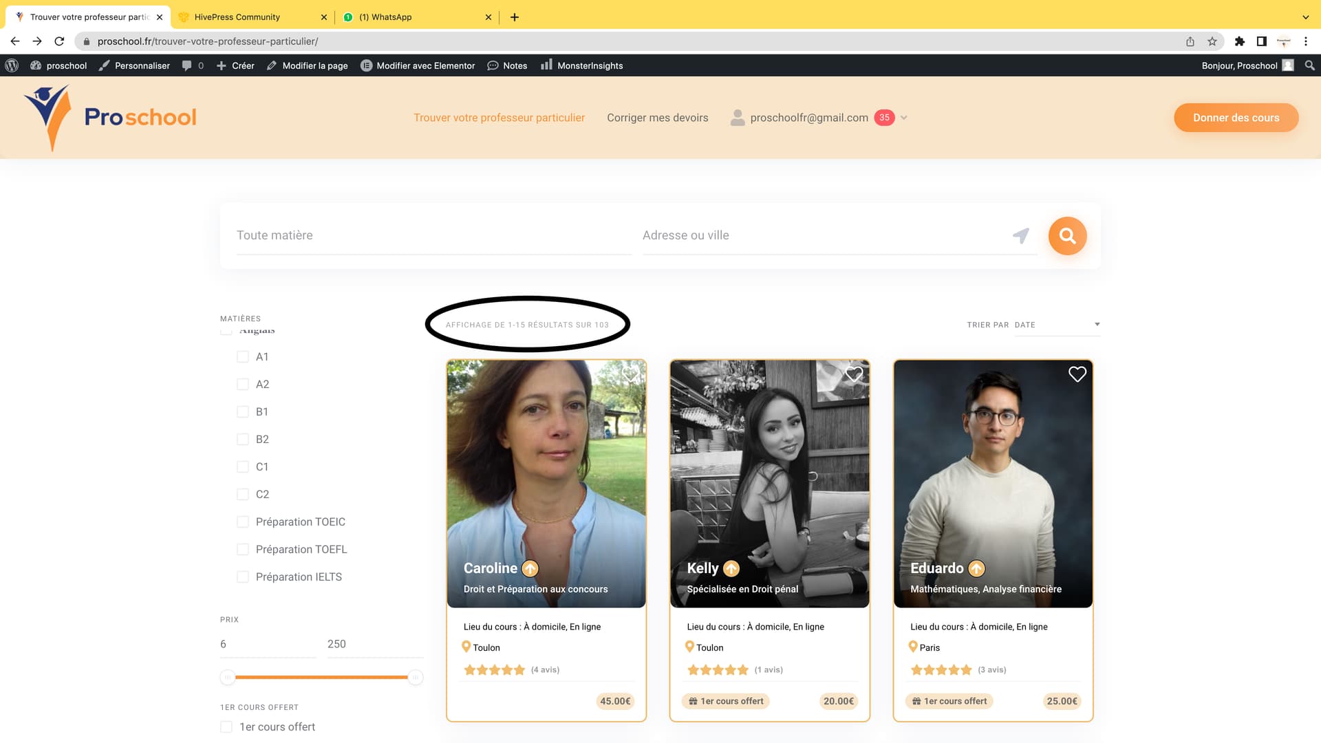Click the minimum price slider handle
The height and width of the screenshot is (743, 1321).
coord(228,677)
